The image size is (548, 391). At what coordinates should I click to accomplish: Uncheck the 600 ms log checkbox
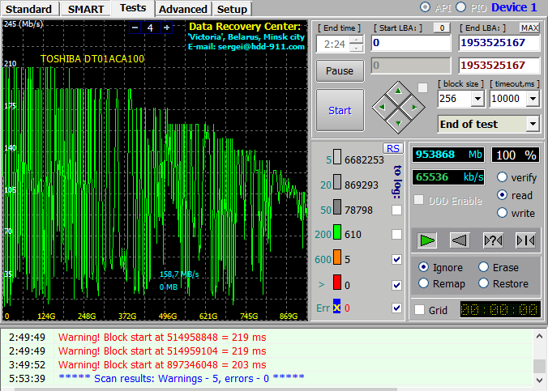tap(396, 259)
